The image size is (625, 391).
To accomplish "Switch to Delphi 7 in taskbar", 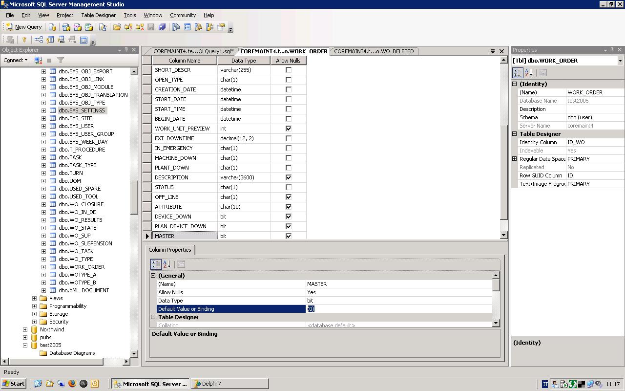I will (229, 384).
